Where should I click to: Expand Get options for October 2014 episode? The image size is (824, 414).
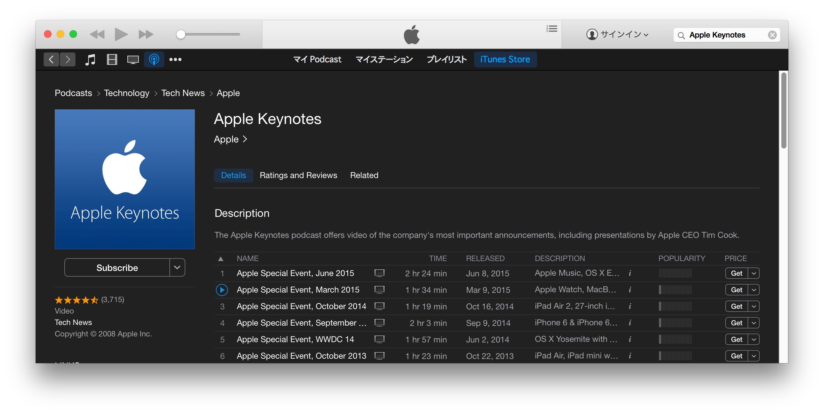pyautogui.click(x=754, y=306)
